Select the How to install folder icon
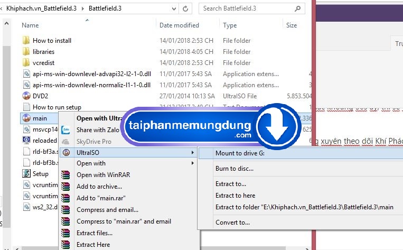Viewport: 403px width, 250px height. tap(26, 40)
